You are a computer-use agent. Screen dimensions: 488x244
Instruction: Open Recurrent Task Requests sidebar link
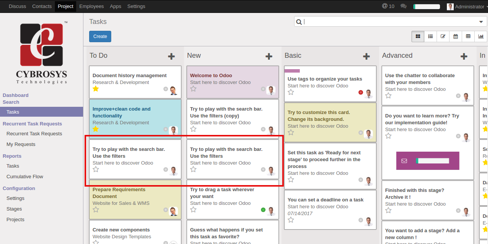(x=34, y=134)
